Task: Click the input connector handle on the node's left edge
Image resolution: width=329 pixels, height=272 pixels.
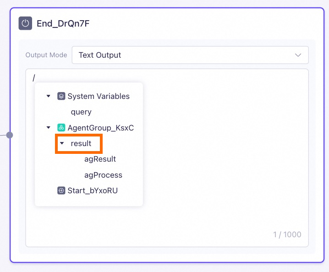Action: coord(10,135)
